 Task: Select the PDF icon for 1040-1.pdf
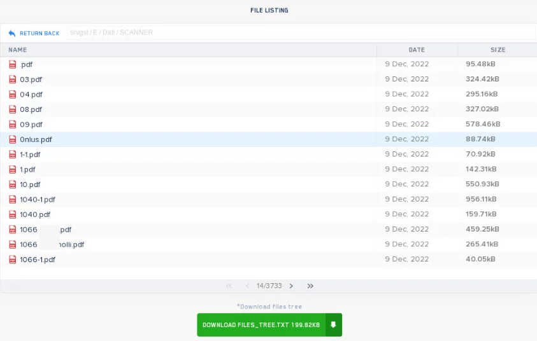[x=12, y=199]
